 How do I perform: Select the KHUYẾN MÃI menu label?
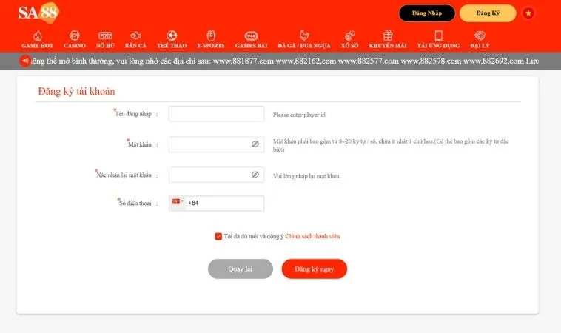tap(388, 46)
